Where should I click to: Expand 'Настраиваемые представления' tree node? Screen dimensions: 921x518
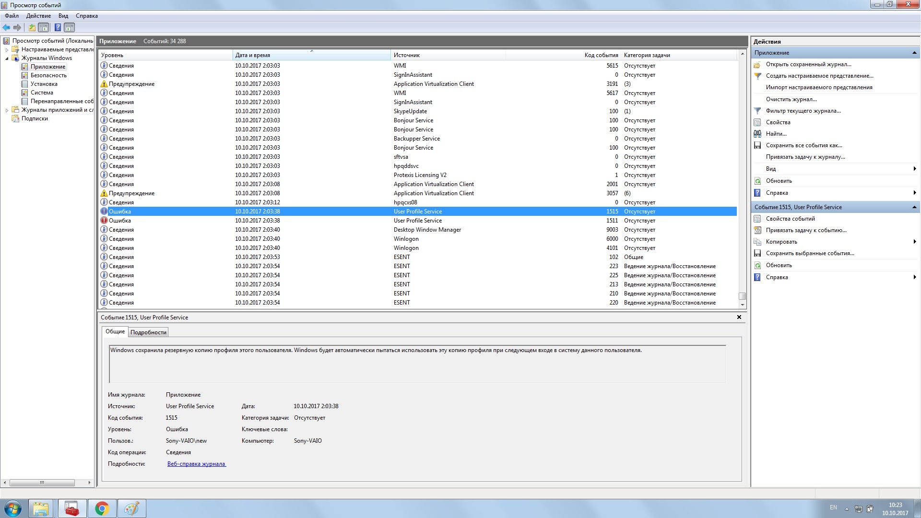7,49
